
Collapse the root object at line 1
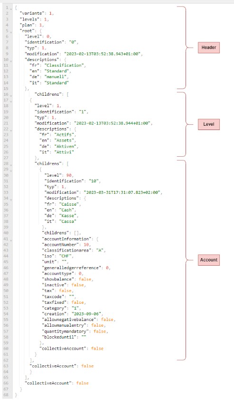point(11,9)
